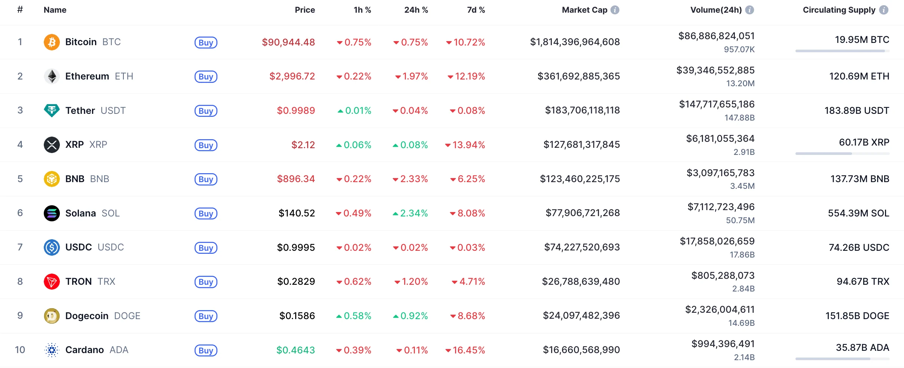Open the Ethereum coin name link
Viewport: 904px width, 368px height.
click(x=87, y=76)
